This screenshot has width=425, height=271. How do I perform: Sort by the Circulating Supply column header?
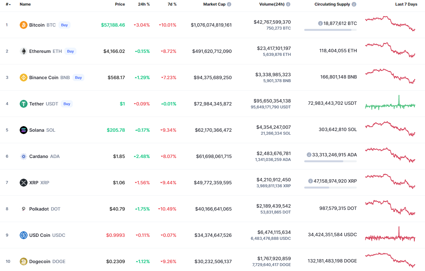[x=332, y=4]
